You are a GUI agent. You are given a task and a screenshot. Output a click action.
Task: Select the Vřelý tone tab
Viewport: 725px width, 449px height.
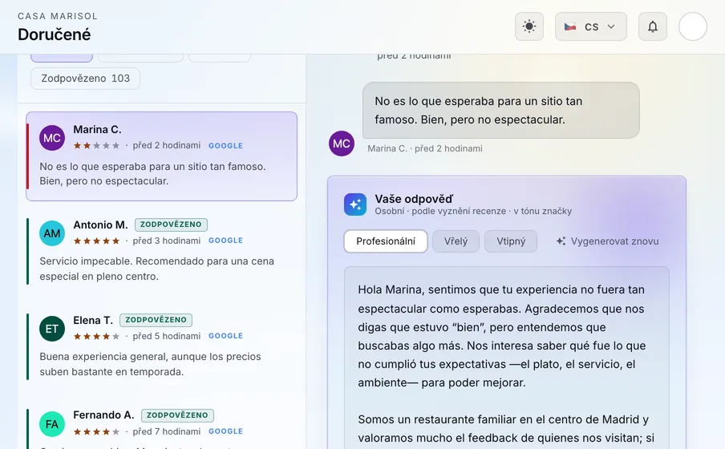456,241
